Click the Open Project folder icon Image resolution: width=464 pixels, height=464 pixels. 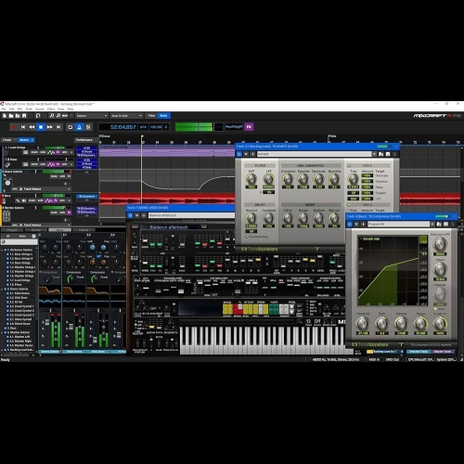click(11, 116)
